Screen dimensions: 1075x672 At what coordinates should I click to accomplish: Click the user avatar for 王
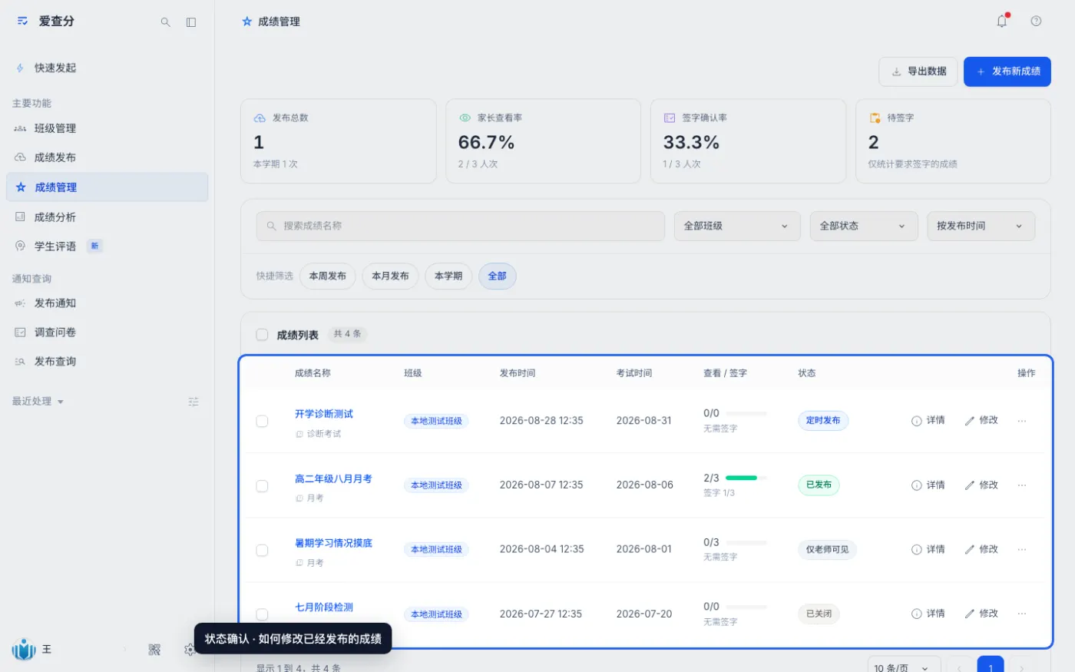coord(24,650)
